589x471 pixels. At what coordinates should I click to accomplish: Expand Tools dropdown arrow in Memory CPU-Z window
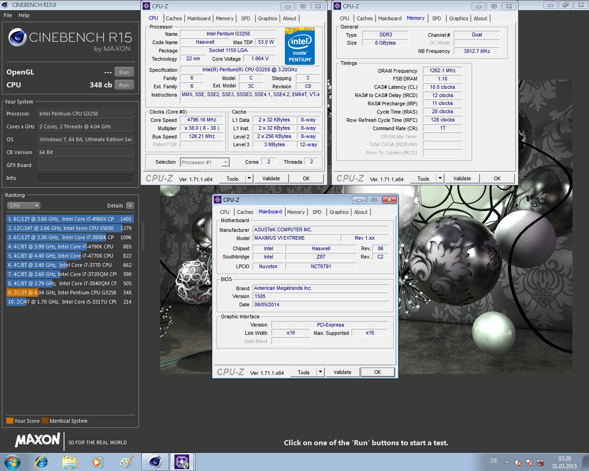pyautogui.click(x=440, y=179)
